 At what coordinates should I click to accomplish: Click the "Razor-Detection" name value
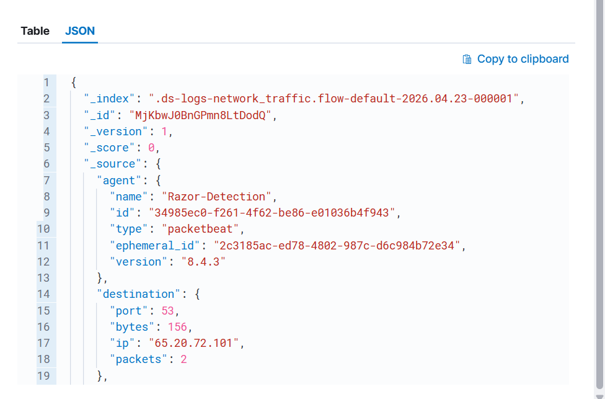click(x=216, y=197)
